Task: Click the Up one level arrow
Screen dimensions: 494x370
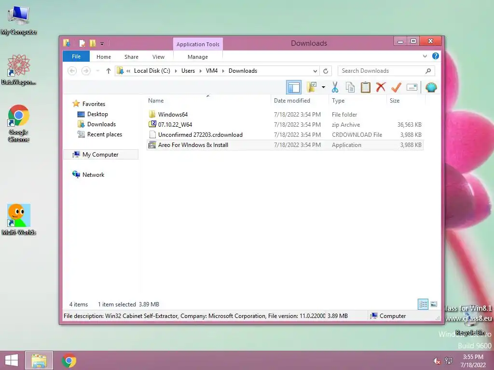Action: (x=109, y=71)
